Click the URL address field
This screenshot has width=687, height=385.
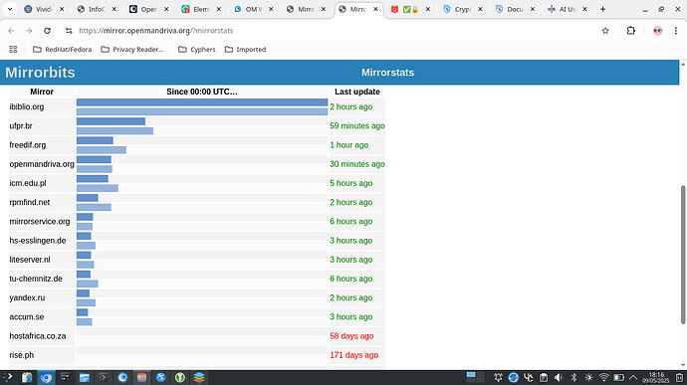(333, 31)
